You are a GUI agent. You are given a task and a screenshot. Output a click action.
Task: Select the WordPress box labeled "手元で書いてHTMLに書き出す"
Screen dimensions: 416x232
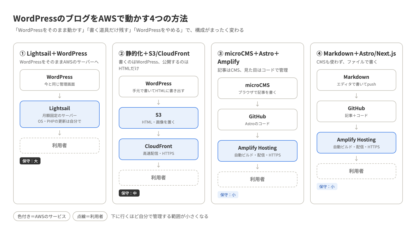pyautogui.click(x=158, y=86)
